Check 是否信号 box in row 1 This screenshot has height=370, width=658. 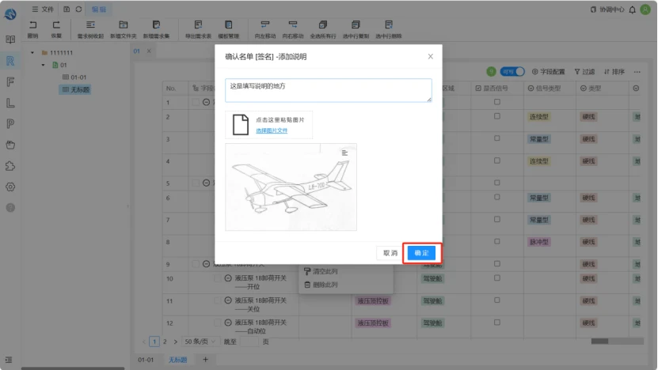tap(496, 102)
